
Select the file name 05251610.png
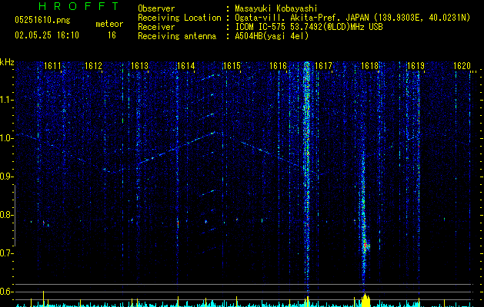coord(42,21)
